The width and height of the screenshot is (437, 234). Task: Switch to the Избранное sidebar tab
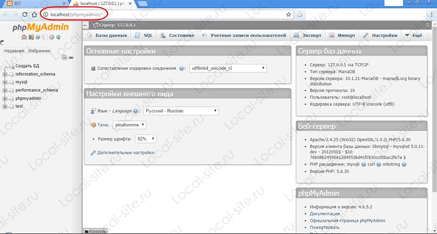[39, 51]
